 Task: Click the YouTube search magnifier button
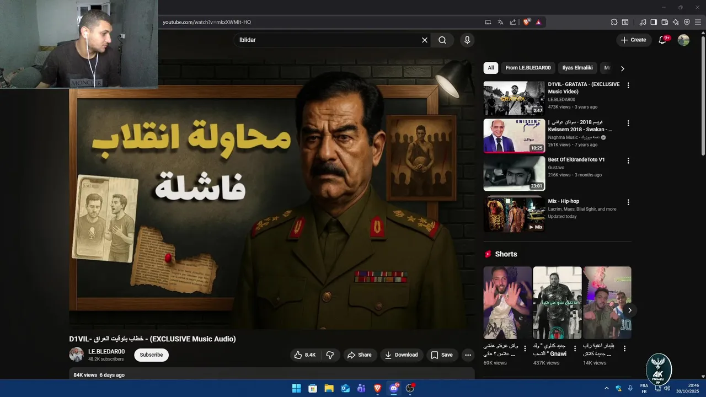442,40
